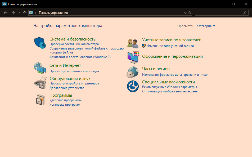The height and width of the screenshot is (157, 252).
Task: Open the Hardware and Sound printer icon
Action: click(40, 83)
